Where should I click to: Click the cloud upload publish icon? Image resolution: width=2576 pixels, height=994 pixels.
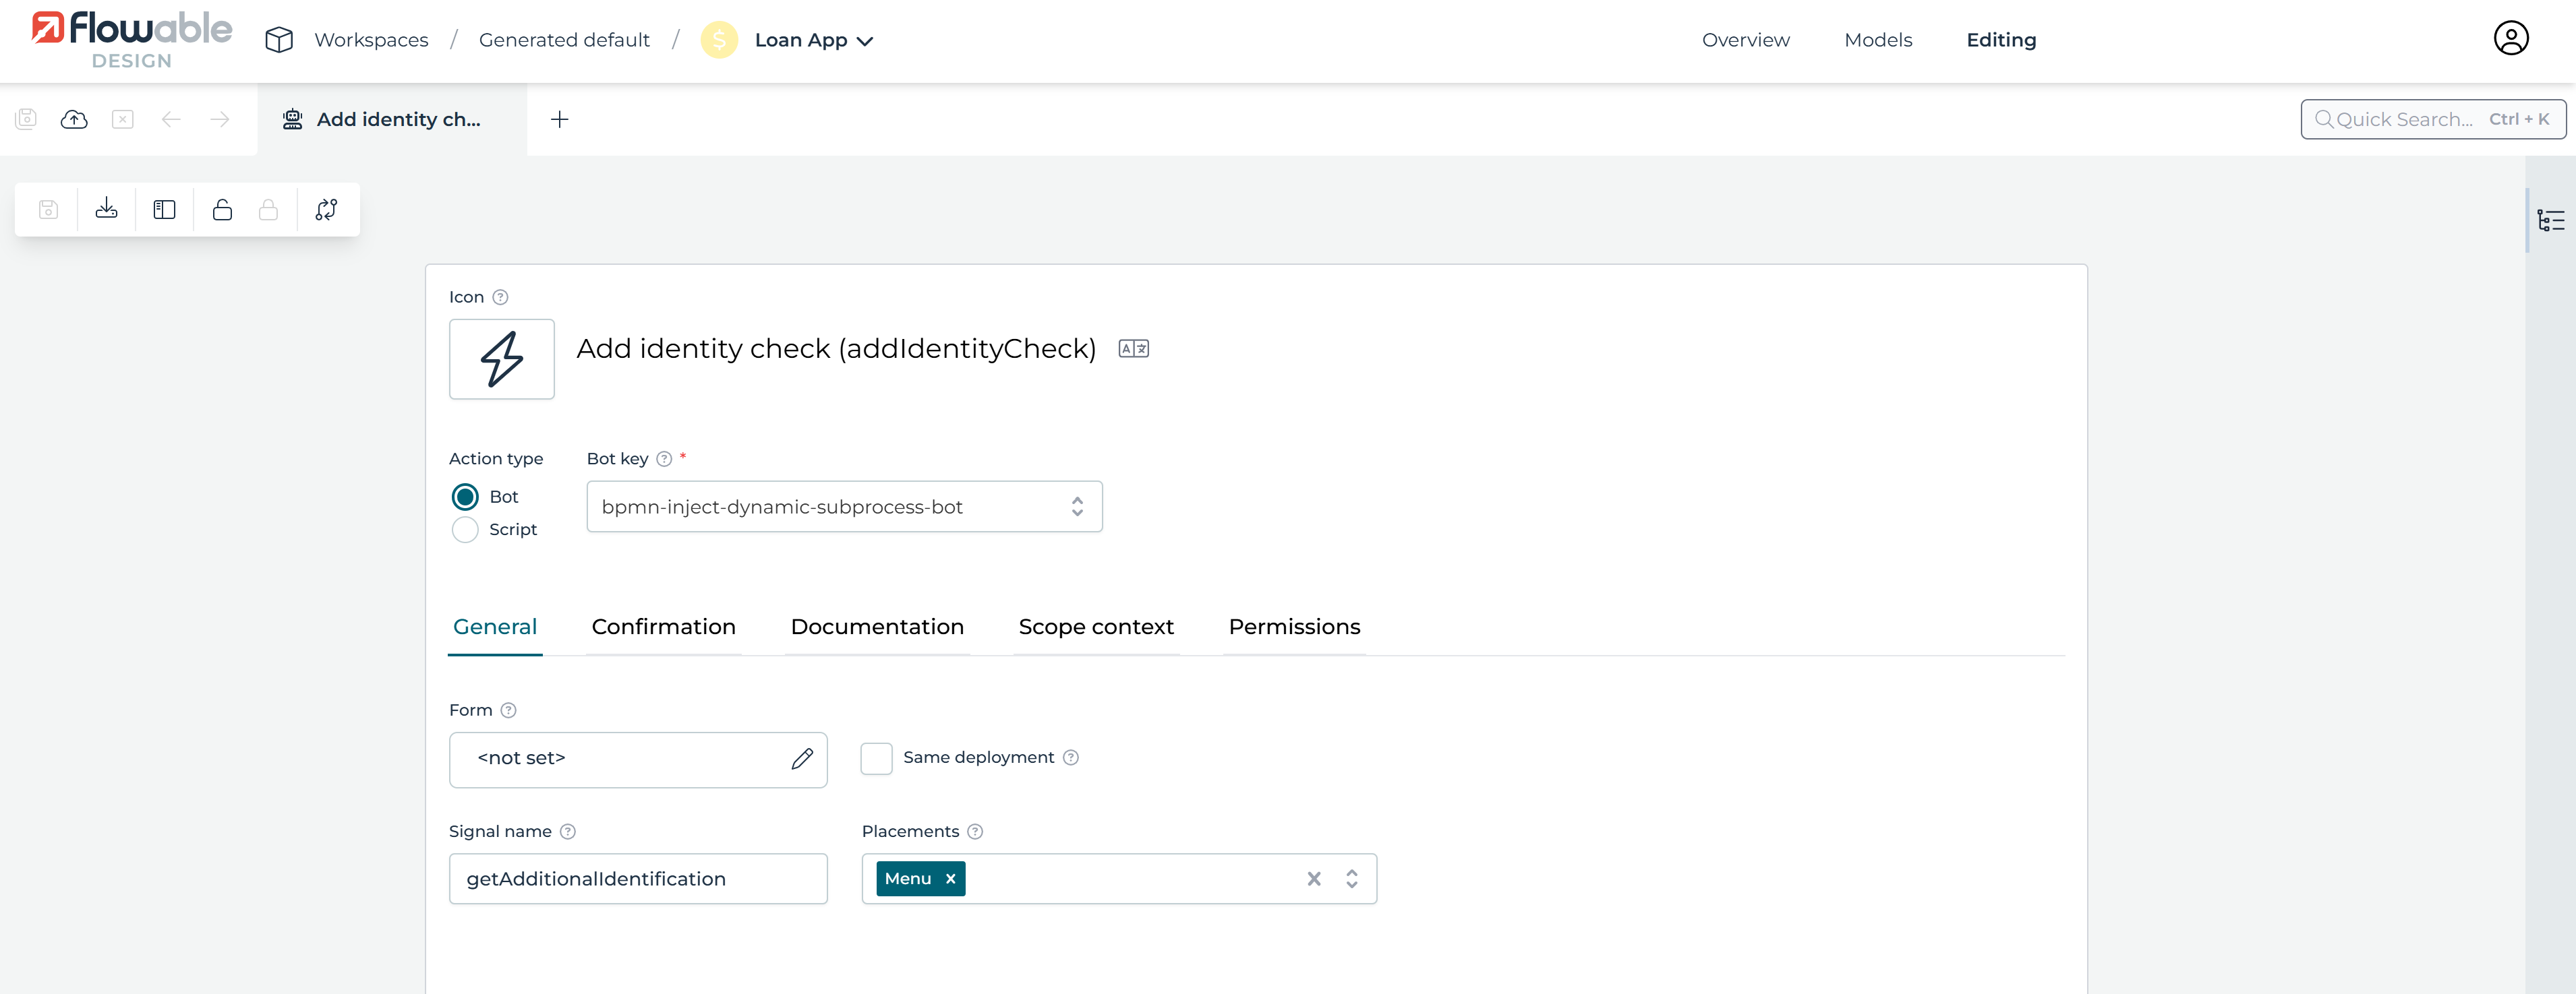(74, 120)
